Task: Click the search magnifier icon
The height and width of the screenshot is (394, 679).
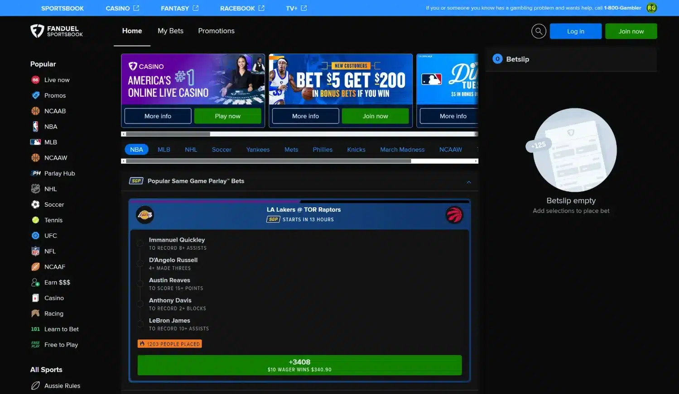Action: pyautogui.click(x=539, y=31)
